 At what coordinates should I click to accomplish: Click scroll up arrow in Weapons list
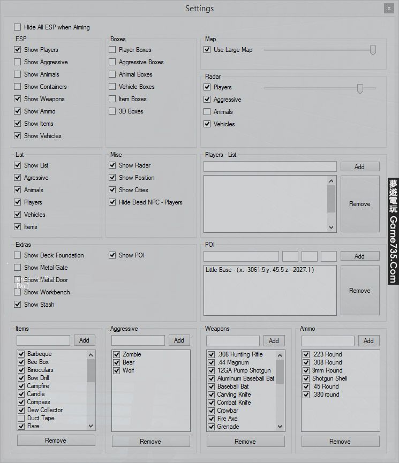coord(280,355)
